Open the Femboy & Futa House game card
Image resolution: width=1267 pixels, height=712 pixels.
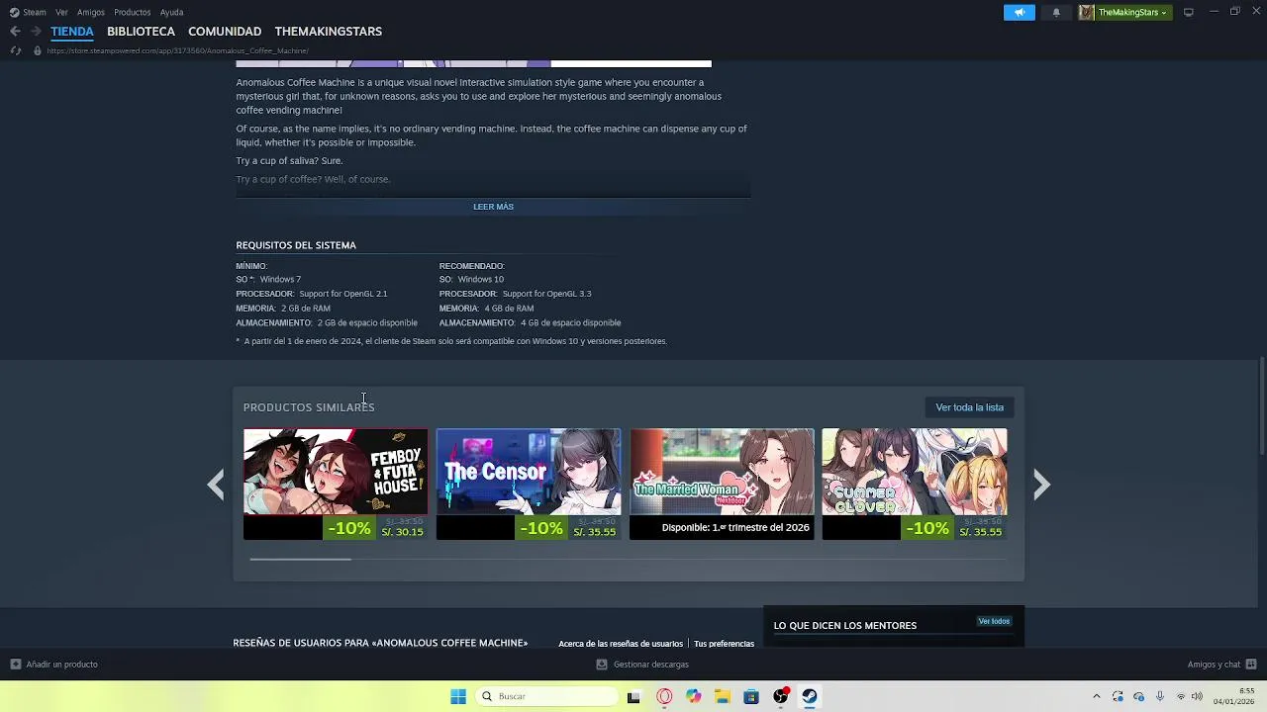tap(336, 484)
